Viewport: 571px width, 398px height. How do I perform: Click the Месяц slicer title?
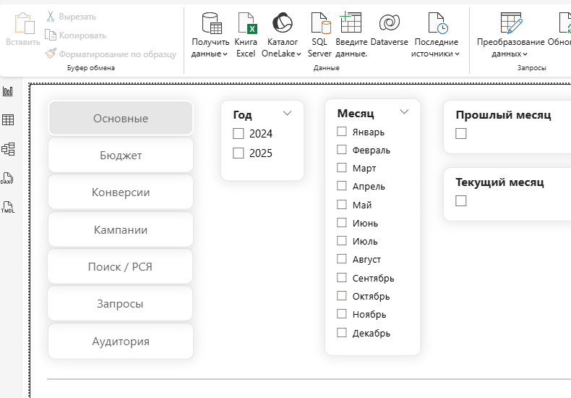(x=356, y=114)
